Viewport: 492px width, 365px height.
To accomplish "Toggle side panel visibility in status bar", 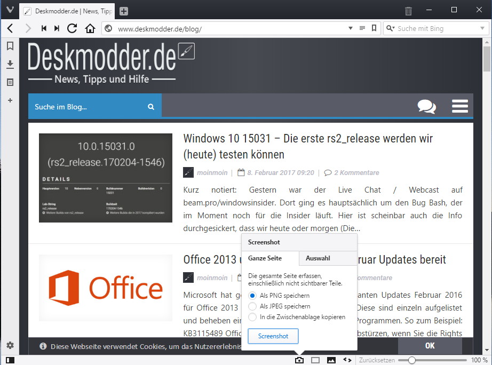I will tap(10, 360).
